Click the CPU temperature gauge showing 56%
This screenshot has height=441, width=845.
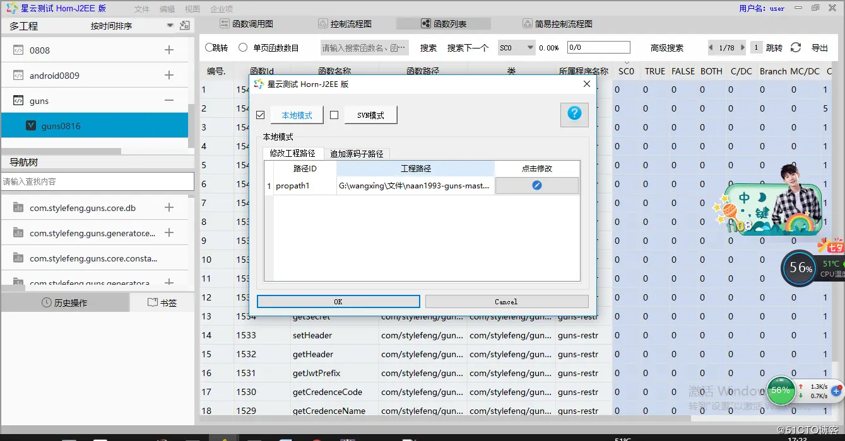pos(800,268)
